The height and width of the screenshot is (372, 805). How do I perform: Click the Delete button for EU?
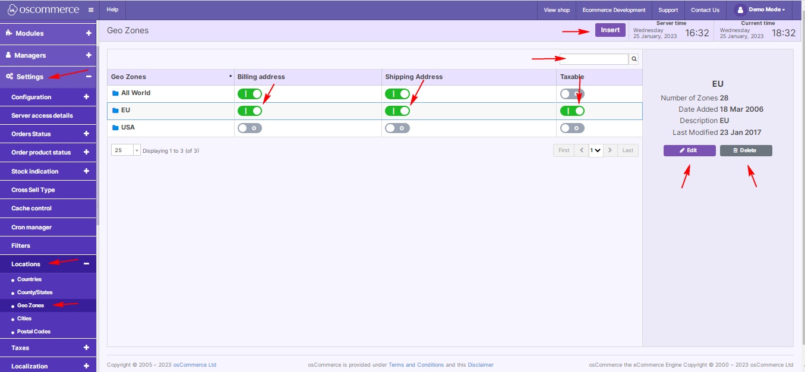[x=746, y=150]
